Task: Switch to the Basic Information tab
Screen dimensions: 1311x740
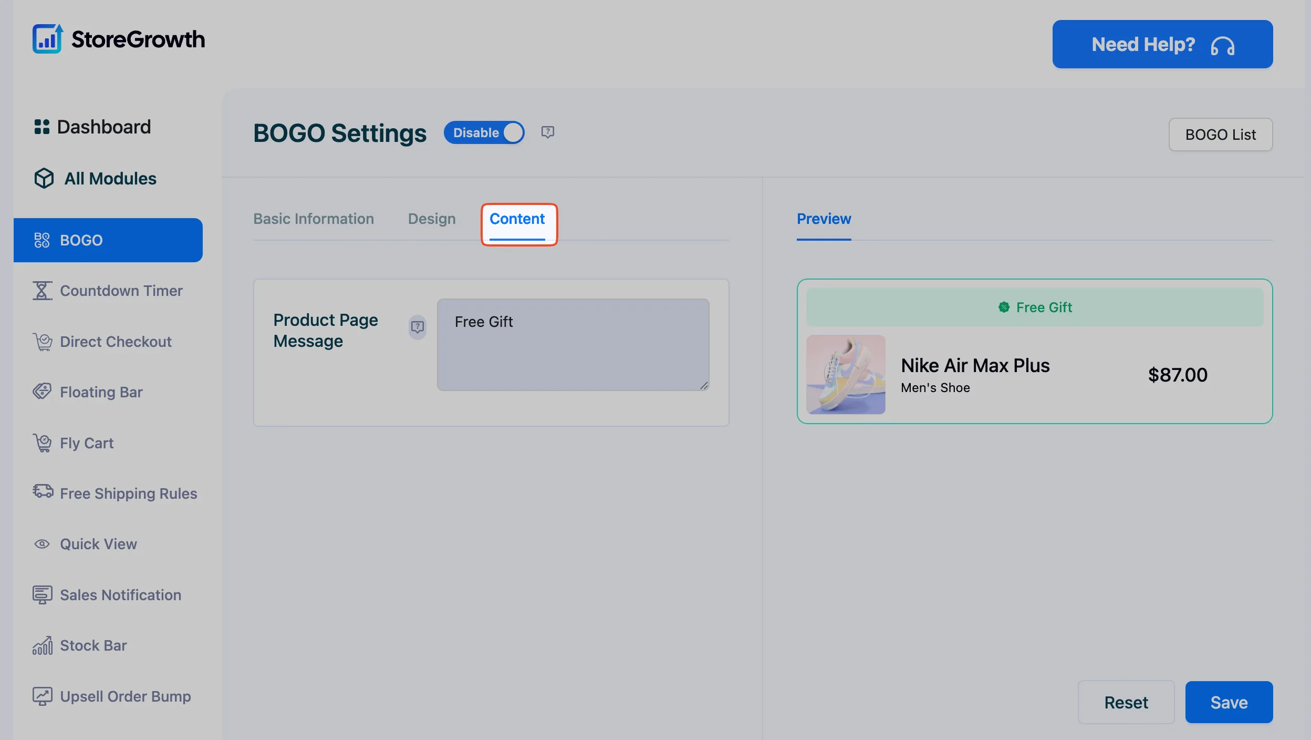Action: pos(314,219)
